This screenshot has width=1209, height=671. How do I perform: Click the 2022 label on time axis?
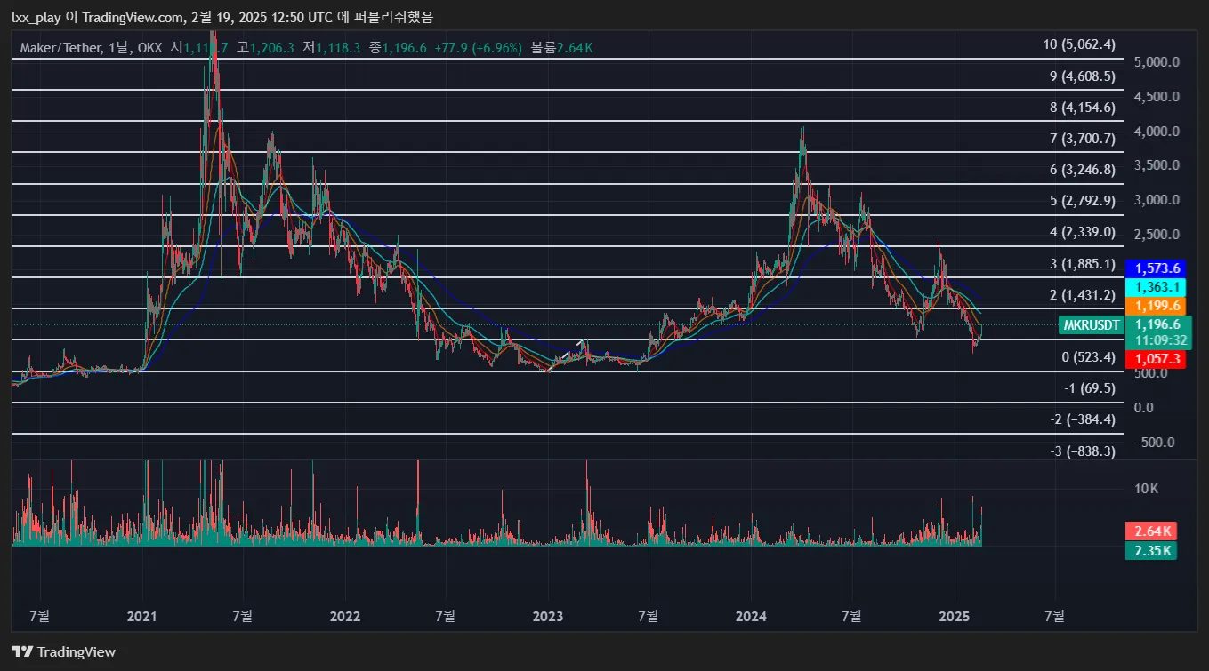344,616
